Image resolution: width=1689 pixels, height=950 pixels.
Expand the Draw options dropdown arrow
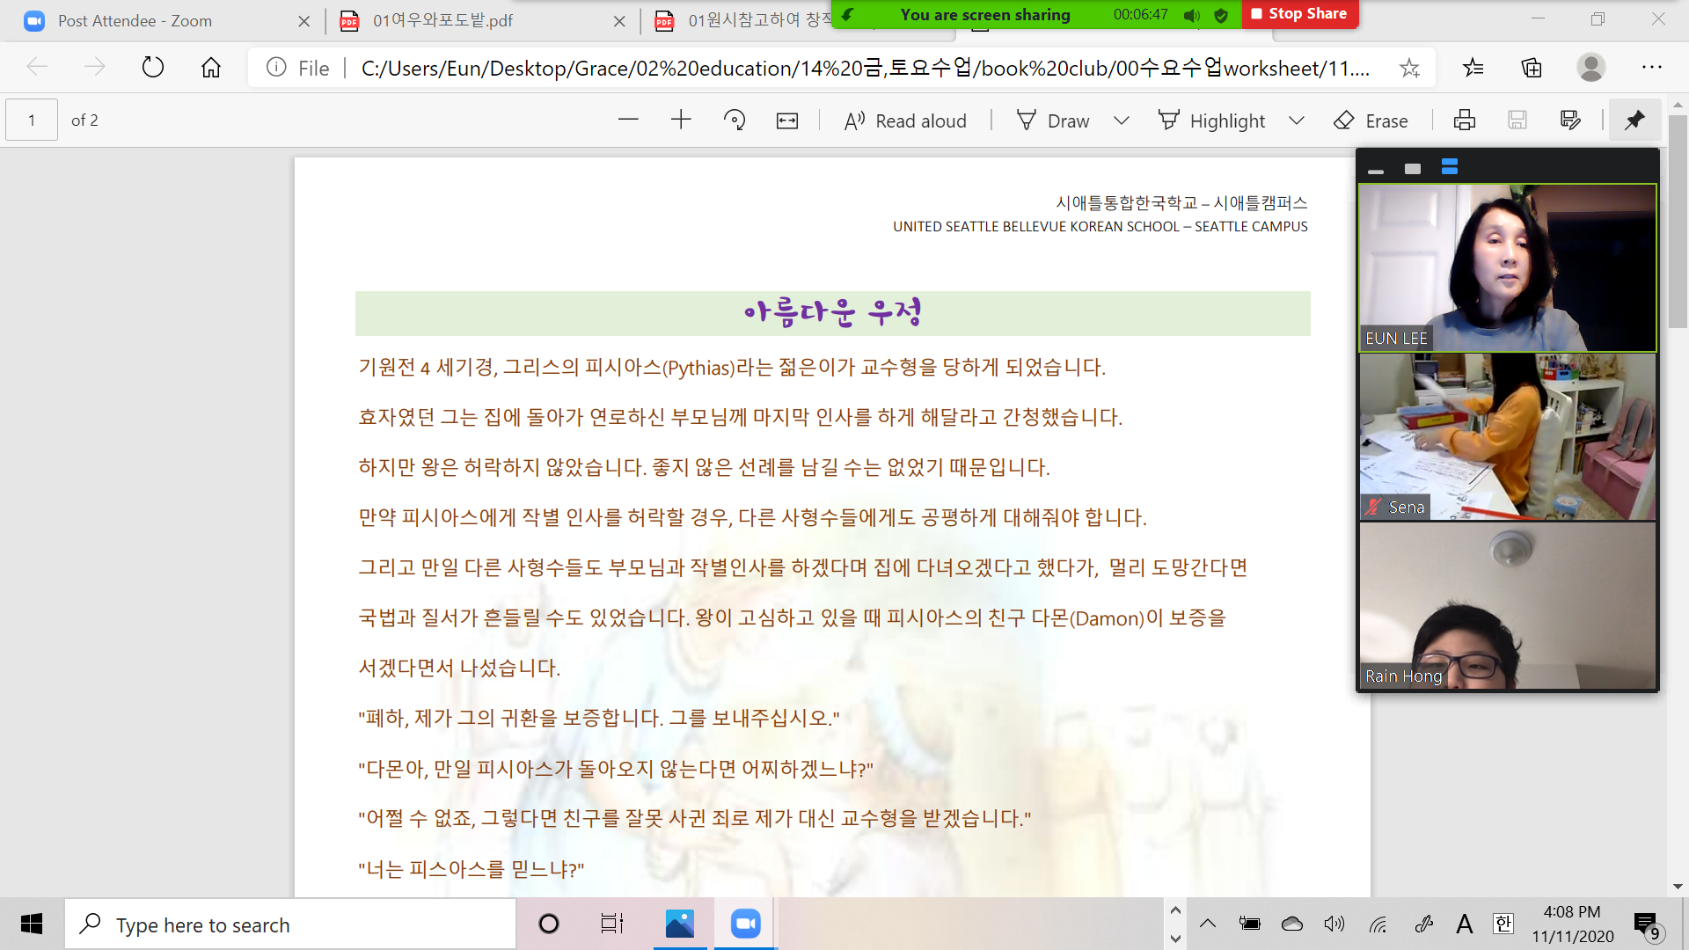click(x=1121, y=121)
